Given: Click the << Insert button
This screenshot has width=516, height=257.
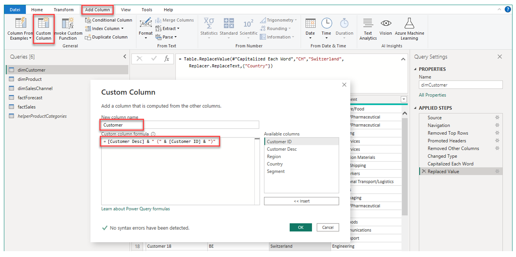Looking at the screenshot, I should pyautogui.click(x=301, y=201).
